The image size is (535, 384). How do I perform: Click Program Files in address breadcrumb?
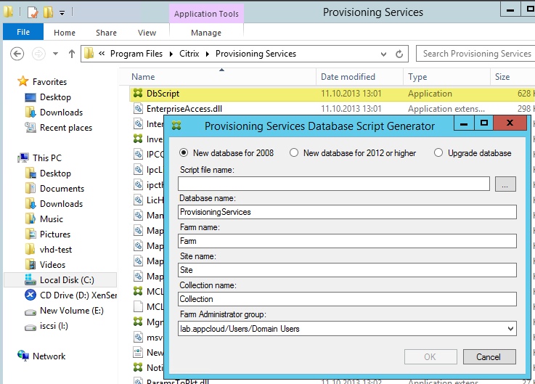(136, 54)
